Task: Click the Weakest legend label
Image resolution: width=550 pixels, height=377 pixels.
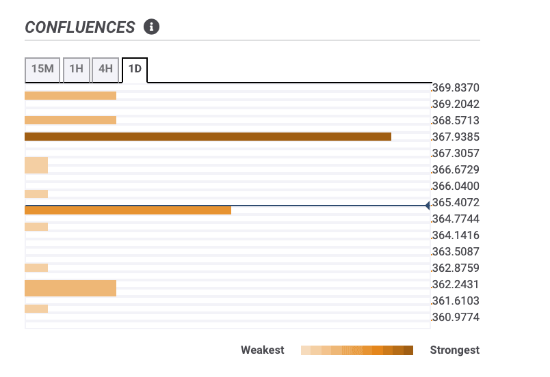Action: tap(262, 350)
